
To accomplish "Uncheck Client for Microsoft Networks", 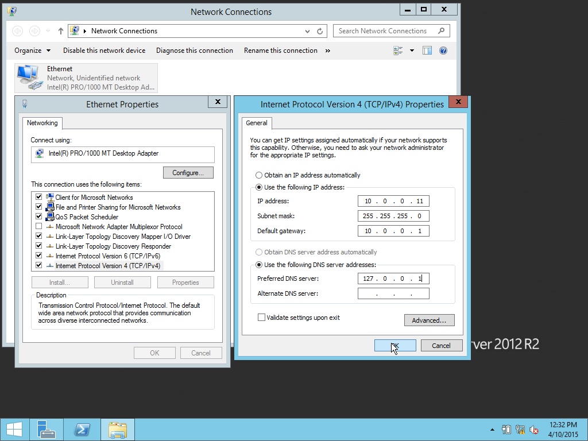I will [x=38, y=197].
